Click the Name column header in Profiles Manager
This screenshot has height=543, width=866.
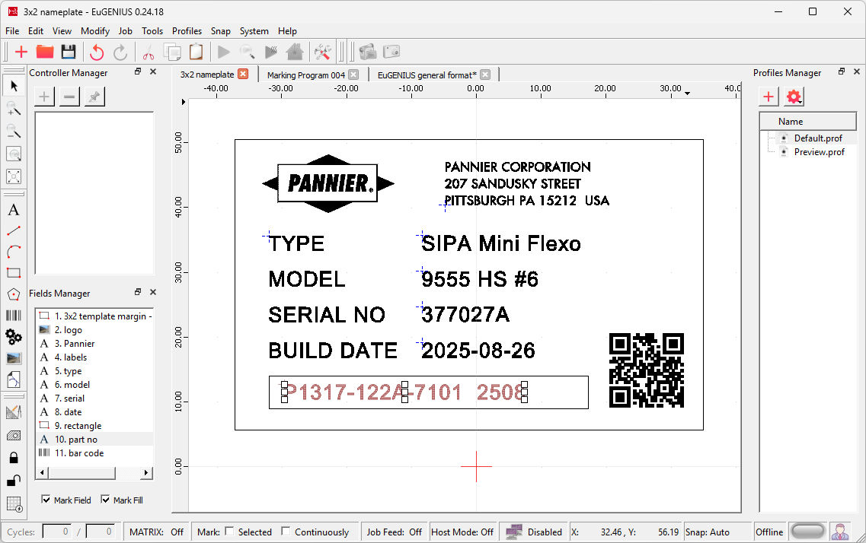(808, 121)
